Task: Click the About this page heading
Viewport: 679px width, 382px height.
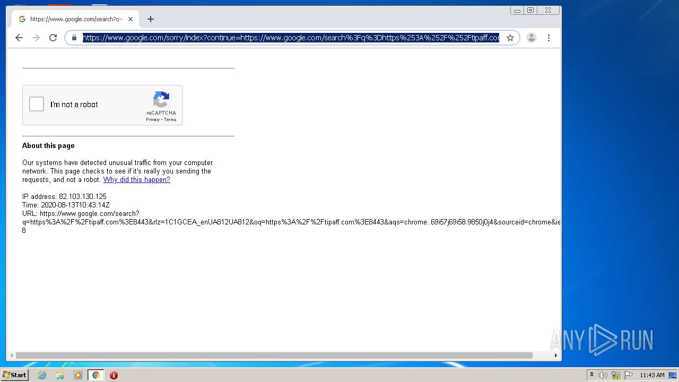Action: 48,146
